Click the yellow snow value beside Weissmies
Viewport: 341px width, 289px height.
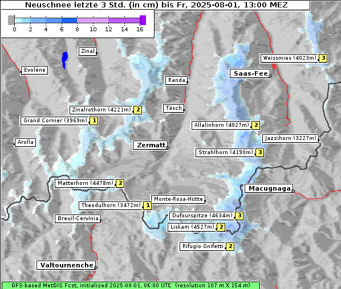[x=323, y=58]
